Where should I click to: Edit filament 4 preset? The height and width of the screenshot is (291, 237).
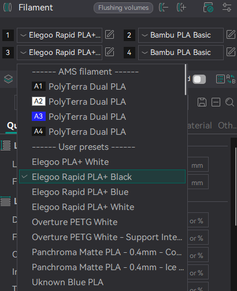(x=231, y=52)
